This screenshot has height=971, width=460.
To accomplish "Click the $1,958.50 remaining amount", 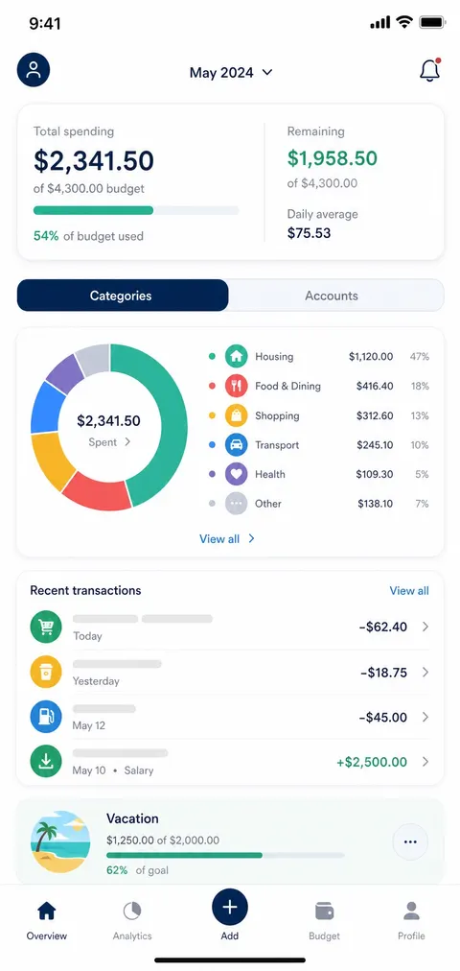I will pyautogui.click(x=332, y=158).
